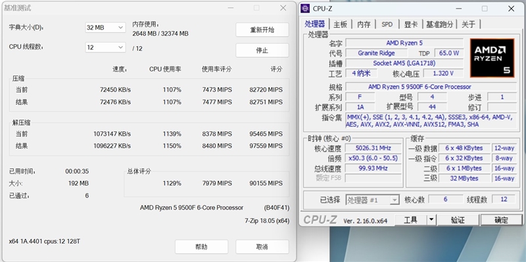The height and width of the screenshot is (262, 526).
Task: Click the core voltage value 1.320 V
Action: click(443, 73)
